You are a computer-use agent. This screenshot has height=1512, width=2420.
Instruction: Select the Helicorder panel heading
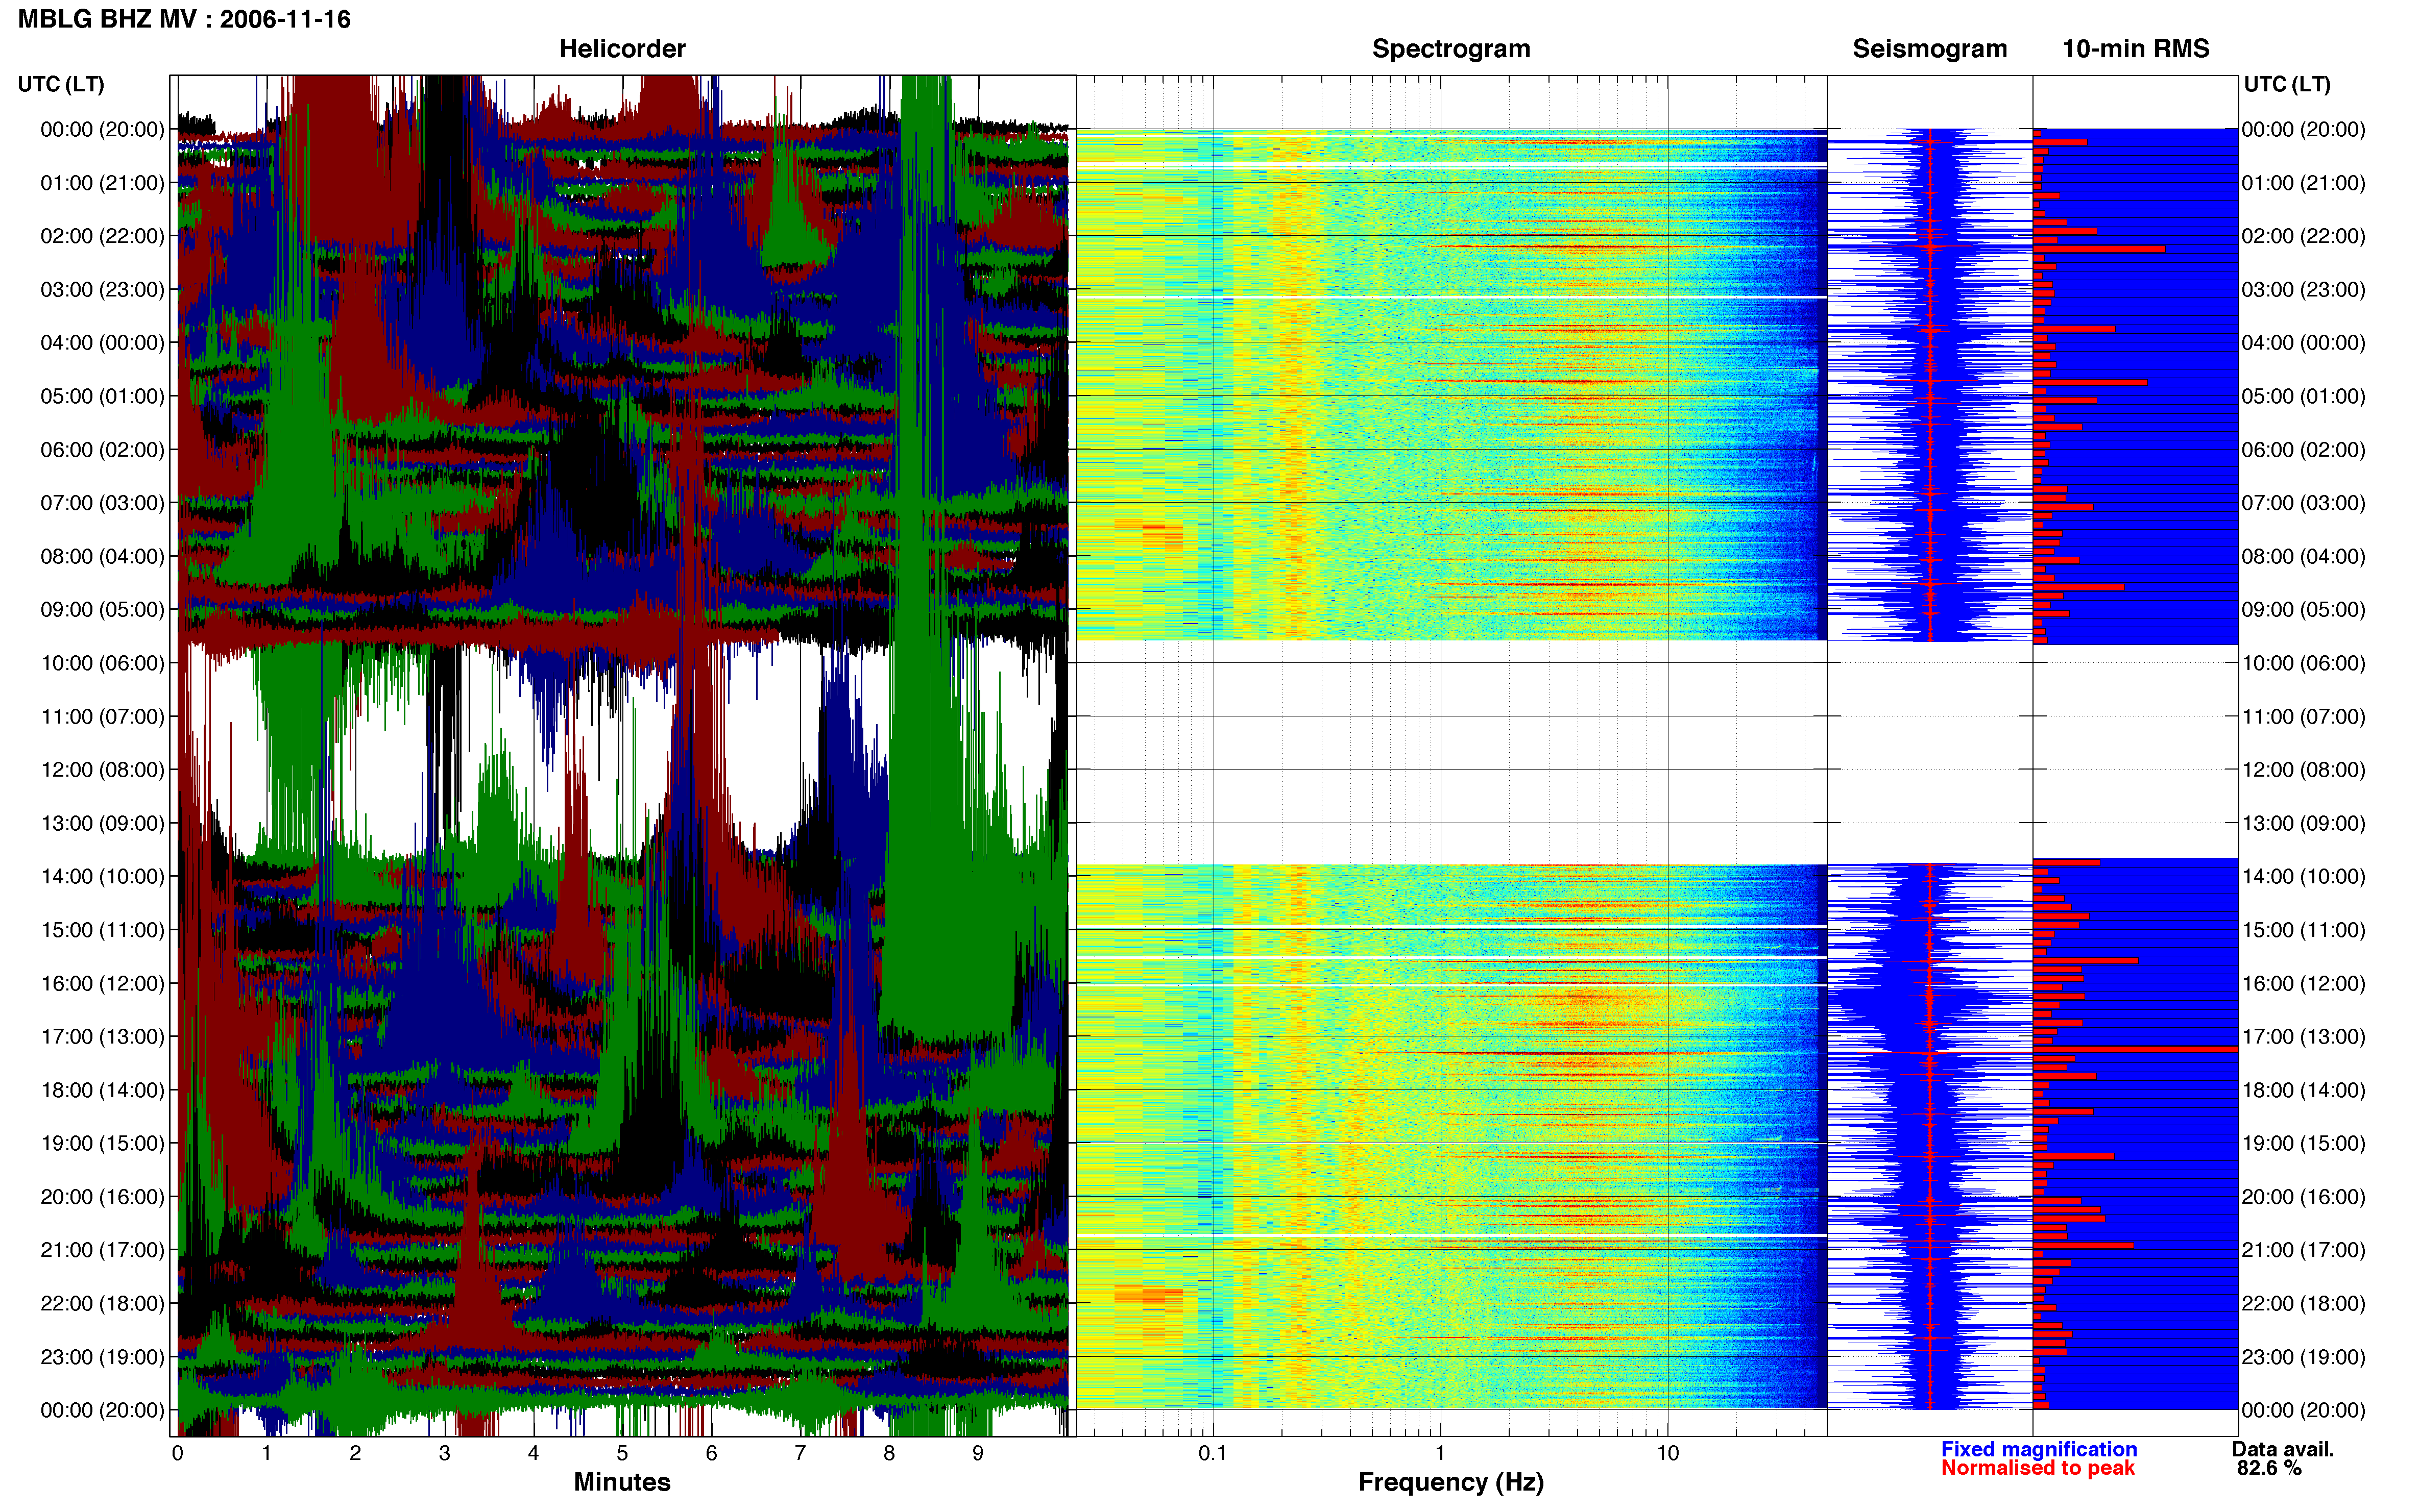coord(621,49)
